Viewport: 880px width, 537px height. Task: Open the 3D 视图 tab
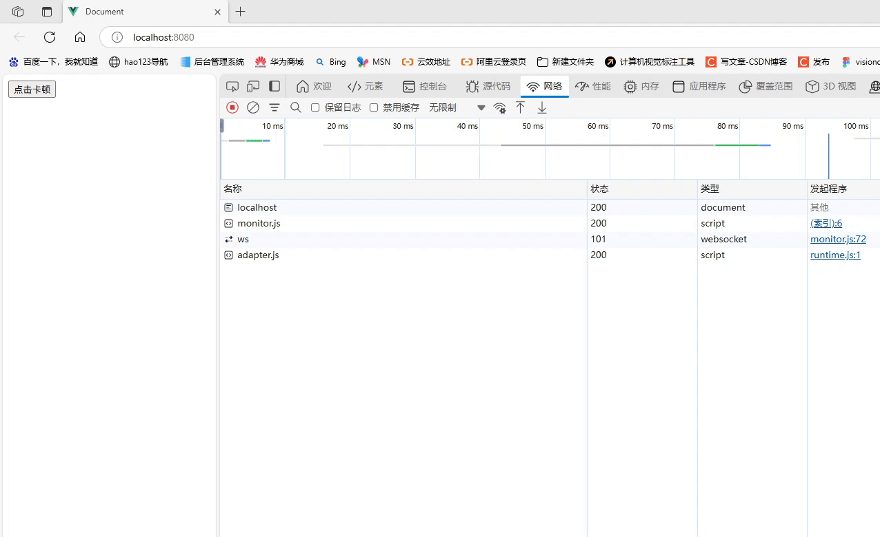pyautogui.click(x=831, y=87)
